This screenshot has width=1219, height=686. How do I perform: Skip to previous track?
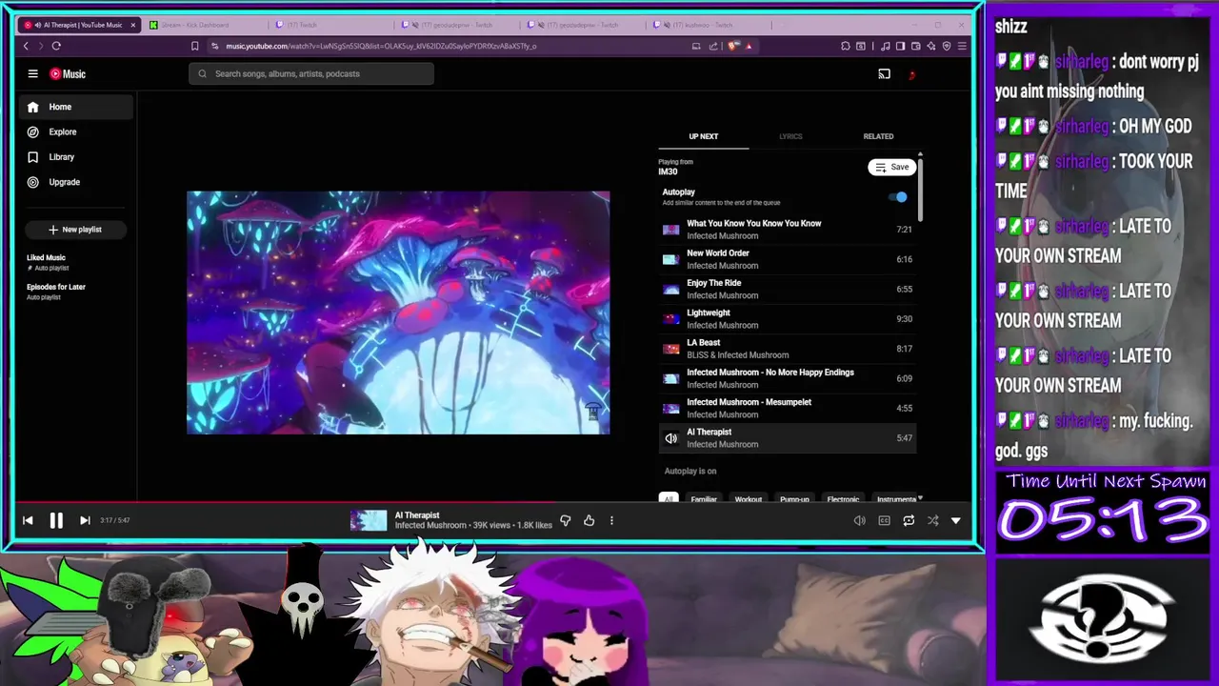pyautogui.click(x=28, y=520)
